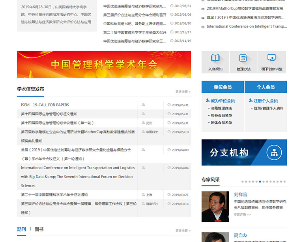
Task: Select the 图书 tab next to 期刊
Action: pos(39,229)
